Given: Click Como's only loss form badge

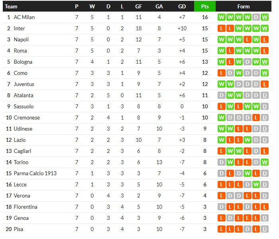Looking at the screenshot, I should coord(221,73).
